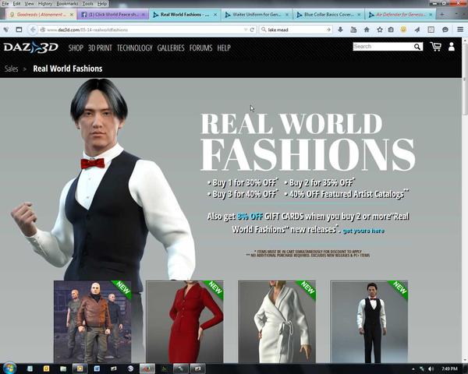The height and width of the screenshot is (374, 468).
Task: Click the 'get yours here' gift card link
Action: (x=363, y=231)
